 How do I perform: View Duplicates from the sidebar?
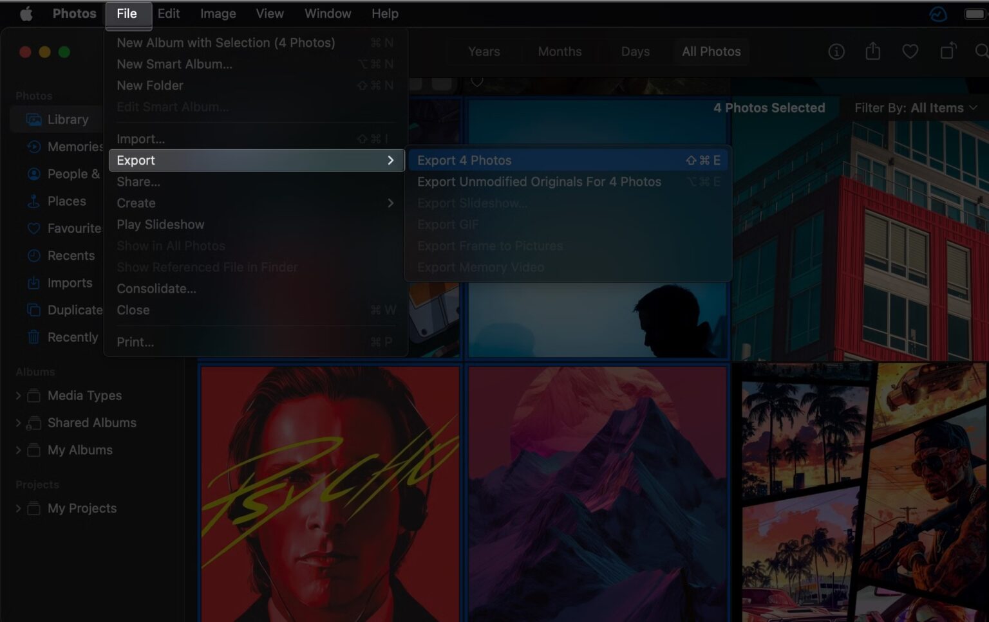pyautogui.click(x=74, y=309)
